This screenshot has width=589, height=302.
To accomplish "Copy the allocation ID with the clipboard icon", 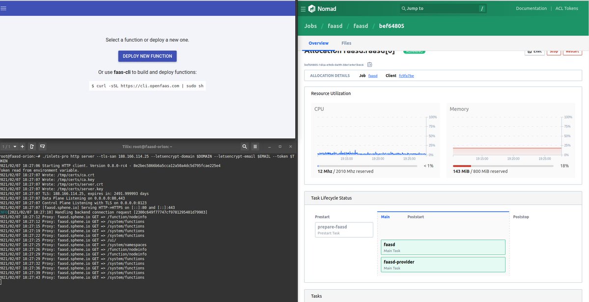I will pos(369,64).
